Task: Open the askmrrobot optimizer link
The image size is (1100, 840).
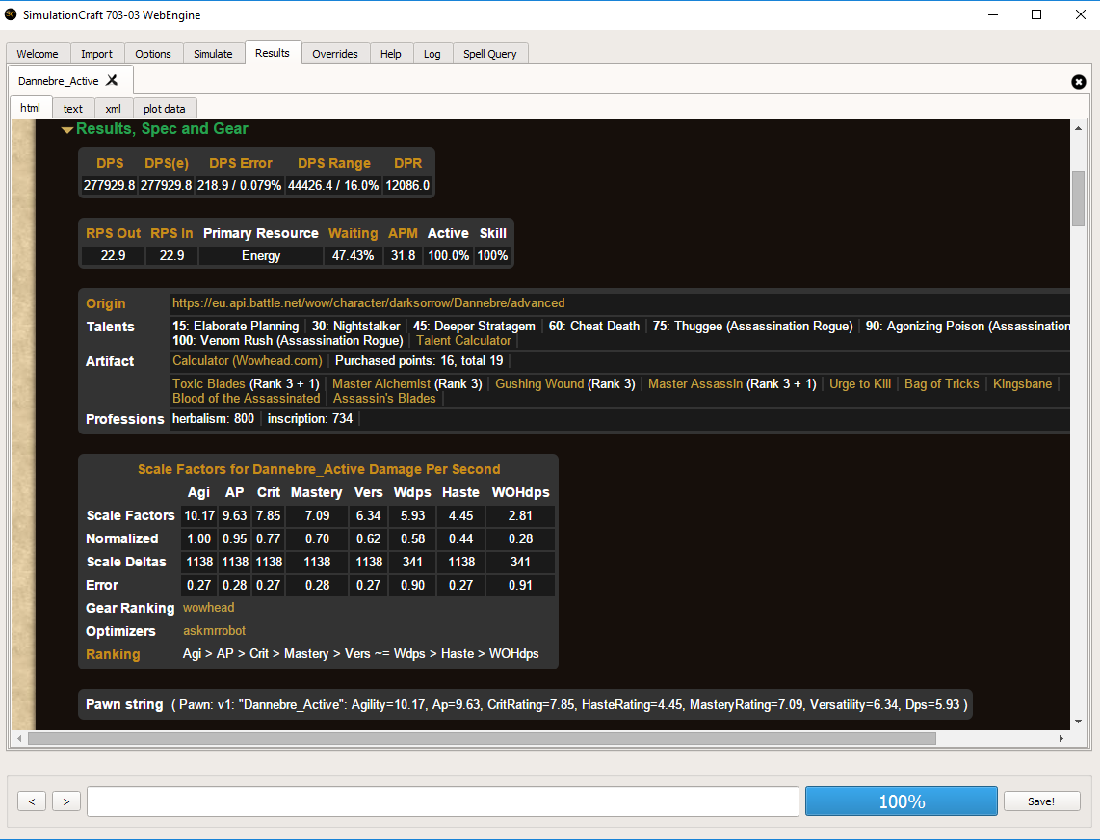Action: tap(214, 631)
